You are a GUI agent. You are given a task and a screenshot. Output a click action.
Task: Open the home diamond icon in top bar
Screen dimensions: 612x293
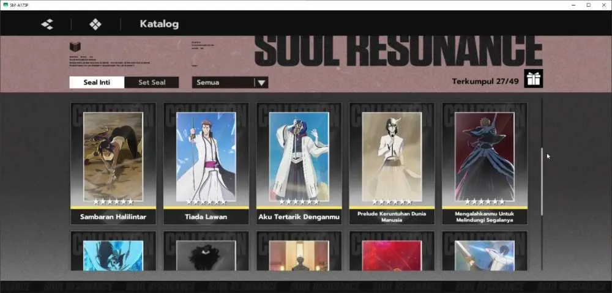point(95,24)
